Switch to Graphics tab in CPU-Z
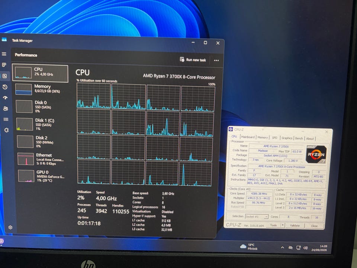This screenshot has height=268, width=357. [x=287, y=138]
